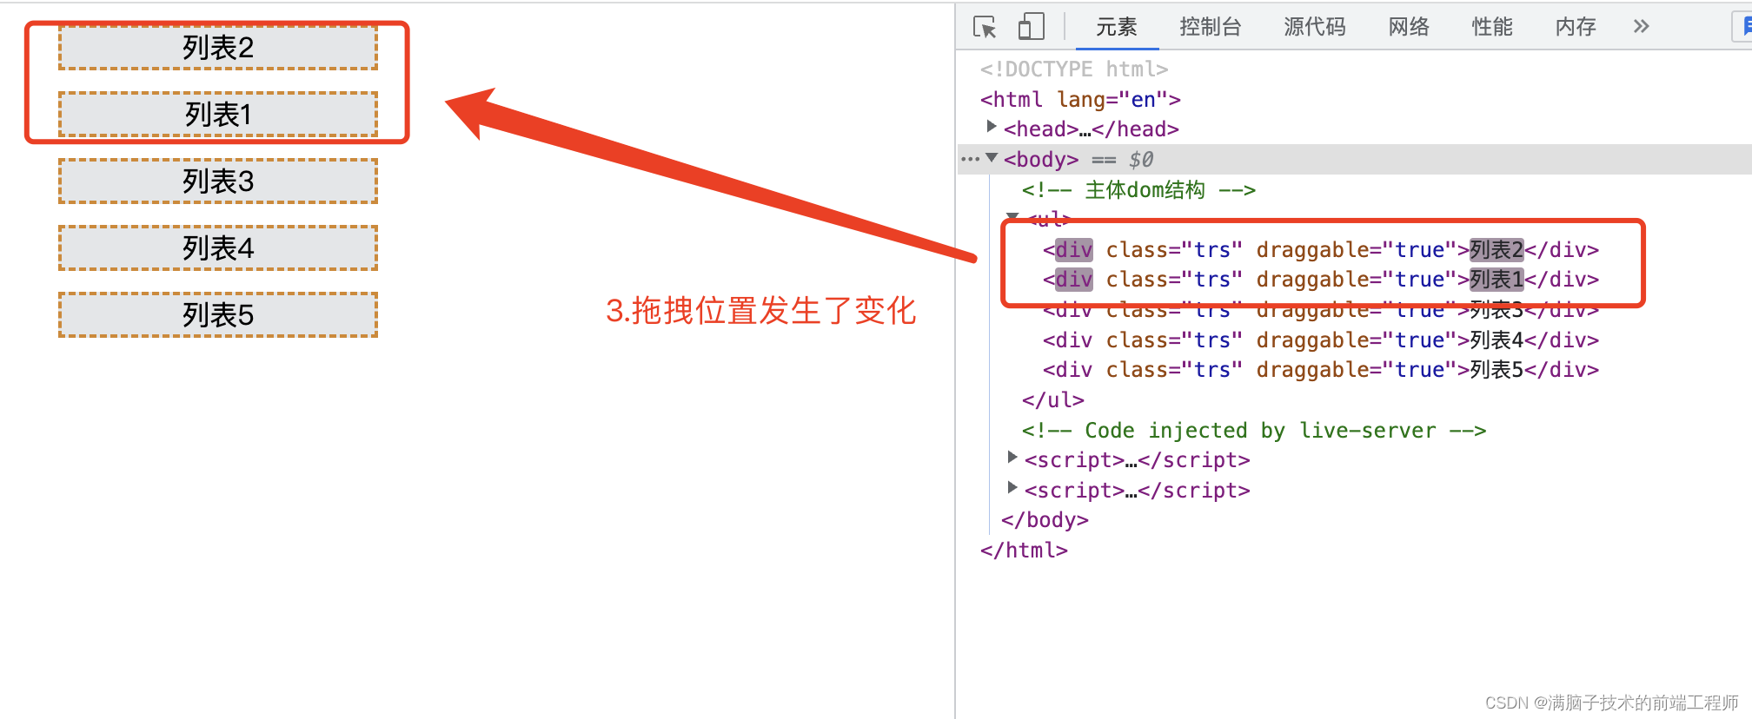The width and height of the screenshot is (1752, 719).
Task: Select the 列表1 item on the page
Action: [x=218, y=115]
